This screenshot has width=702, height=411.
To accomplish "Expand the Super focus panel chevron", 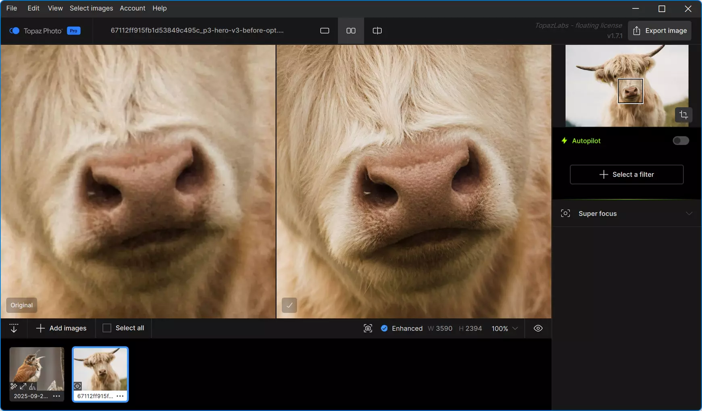I will [689, 214].
